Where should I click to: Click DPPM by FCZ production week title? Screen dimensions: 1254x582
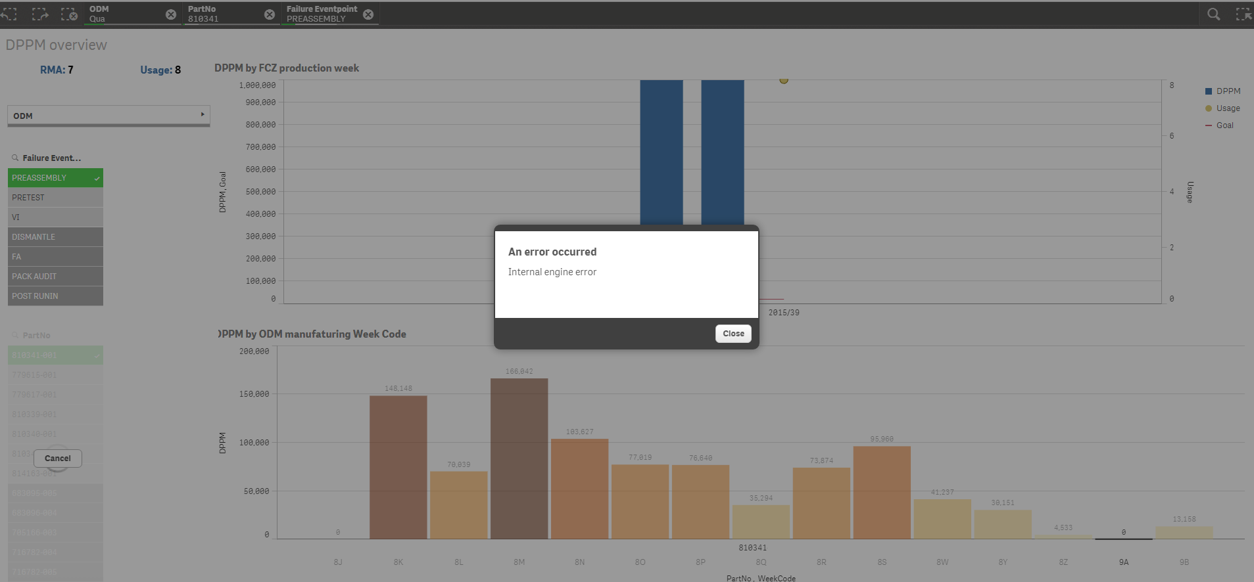click(x=287, y=68)
